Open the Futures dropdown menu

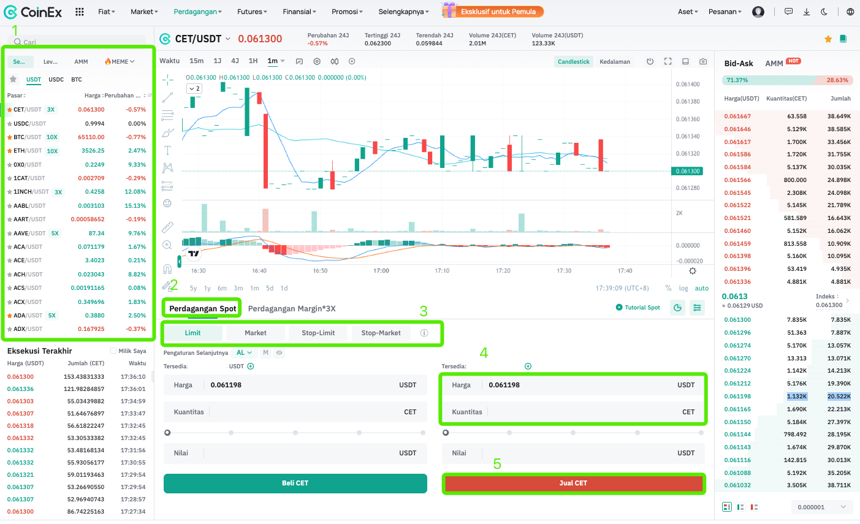coord(252,12)
